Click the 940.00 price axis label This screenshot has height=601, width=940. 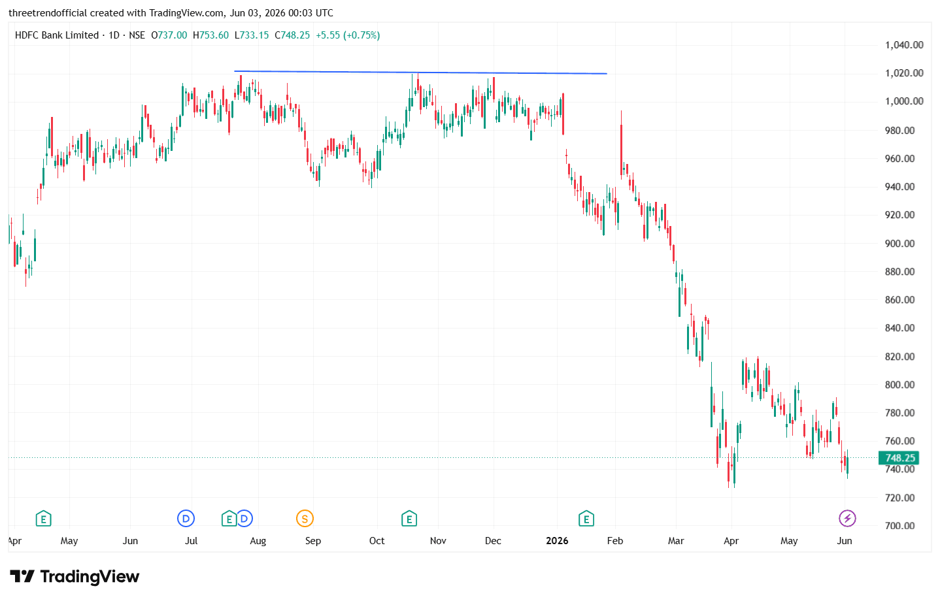pos(900,187)
